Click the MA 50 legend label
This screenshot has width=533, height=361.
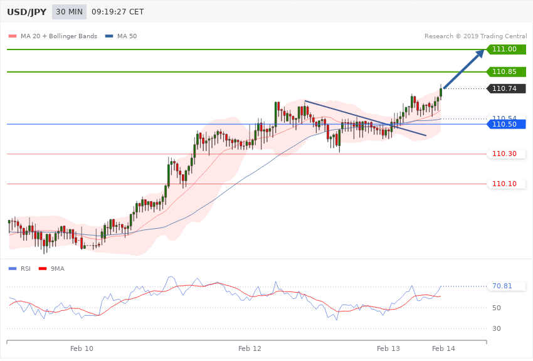click(127, 36)
